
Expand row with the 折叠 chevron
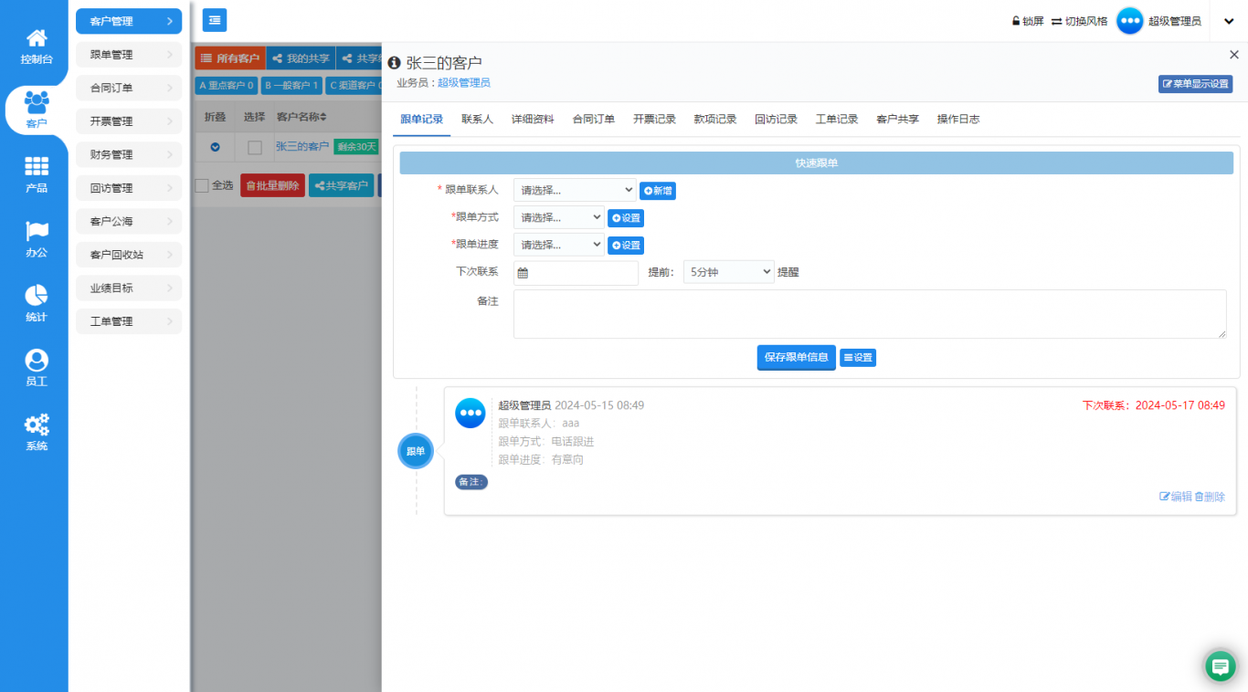(215, 147)
